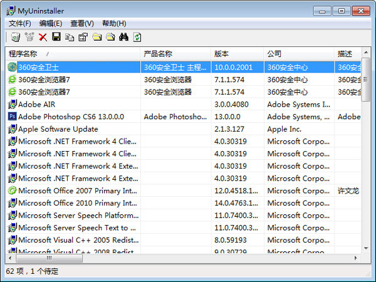Click the red X delete entry icon
The width and height of the screenshot is (376, 282).
click(x=43, y=37)
